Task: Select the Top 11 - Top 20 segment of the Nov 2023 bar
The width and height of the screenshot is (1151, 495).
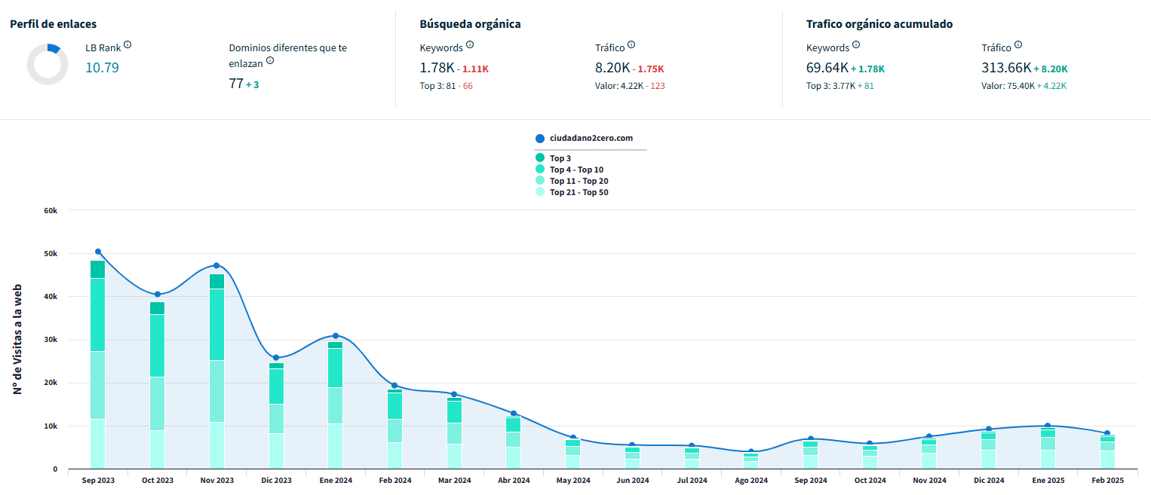Action: (216, 391)
